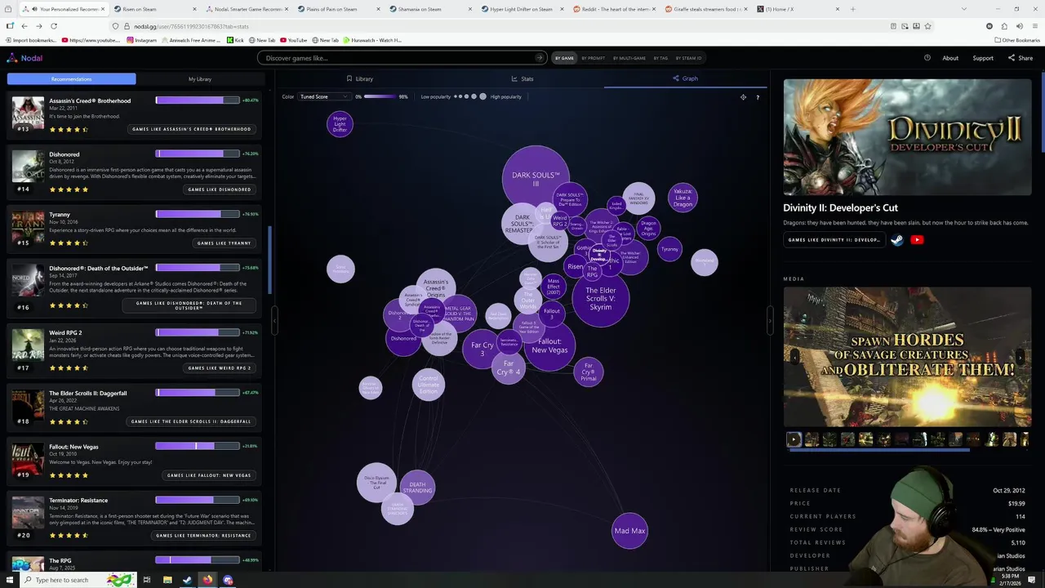Open the help circle icon next to About
The image size is (1045, 588).
pyautogui.click(x=927, y=58)
